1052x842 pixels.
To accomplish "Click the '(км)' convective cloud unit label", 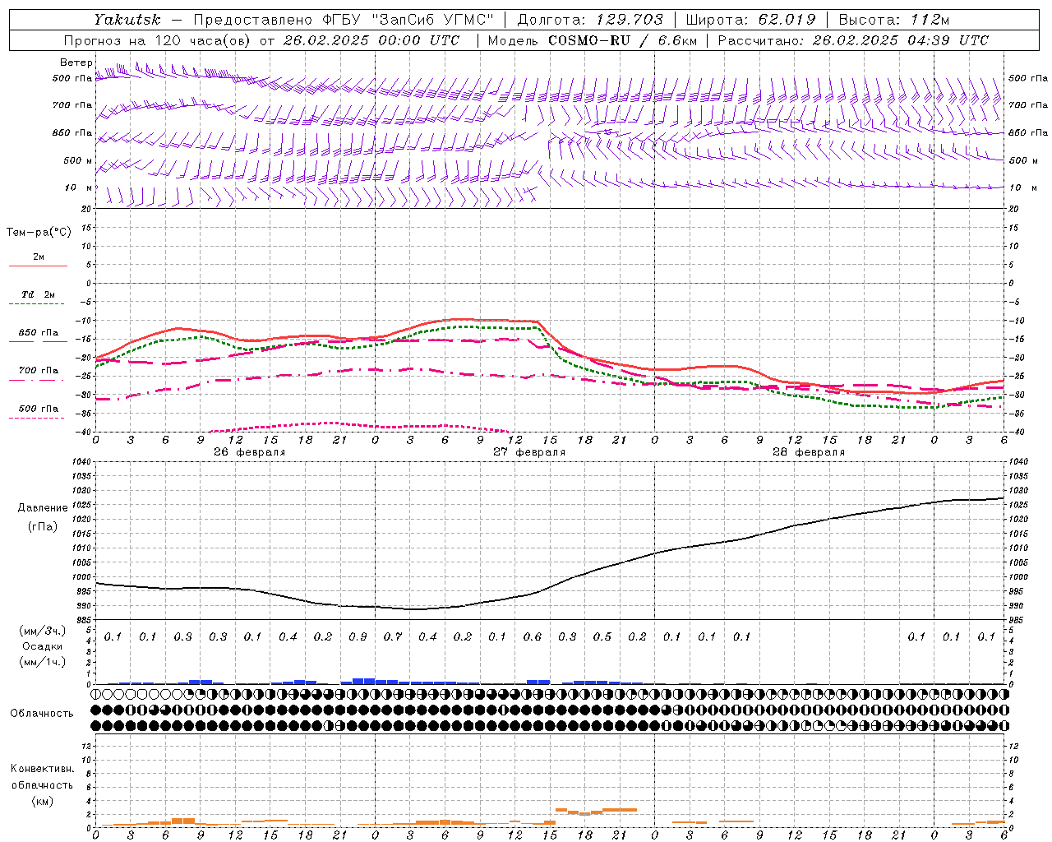I will tap(42, 801).
